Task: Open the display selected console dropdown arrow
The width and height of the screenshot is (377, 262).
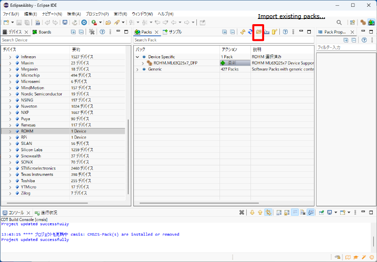Action: click(336, 213)
